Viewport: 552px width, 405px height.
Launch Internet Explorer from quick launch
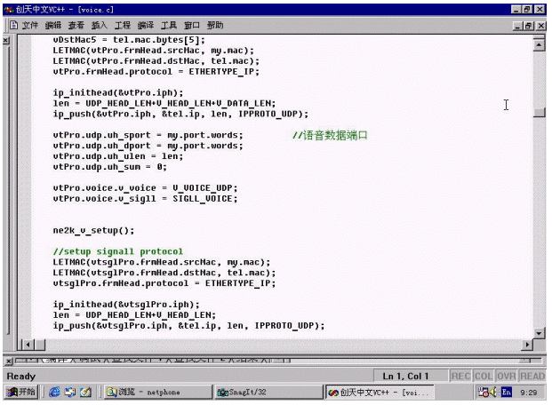(54, 392)
